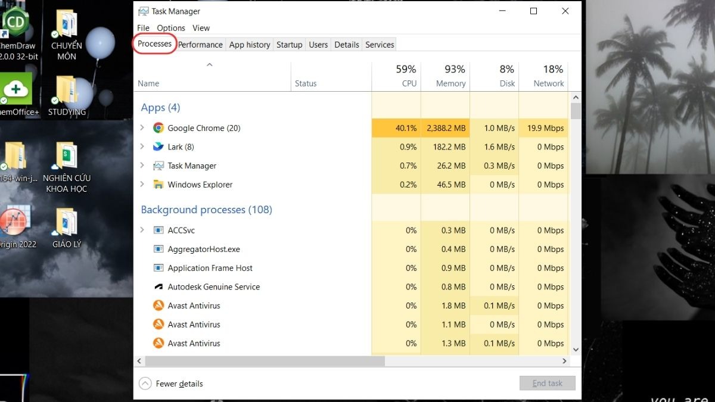715x402 pixels.
Task: Sort by Network column header
Action: pyautogui.click(x=543, y=76)
